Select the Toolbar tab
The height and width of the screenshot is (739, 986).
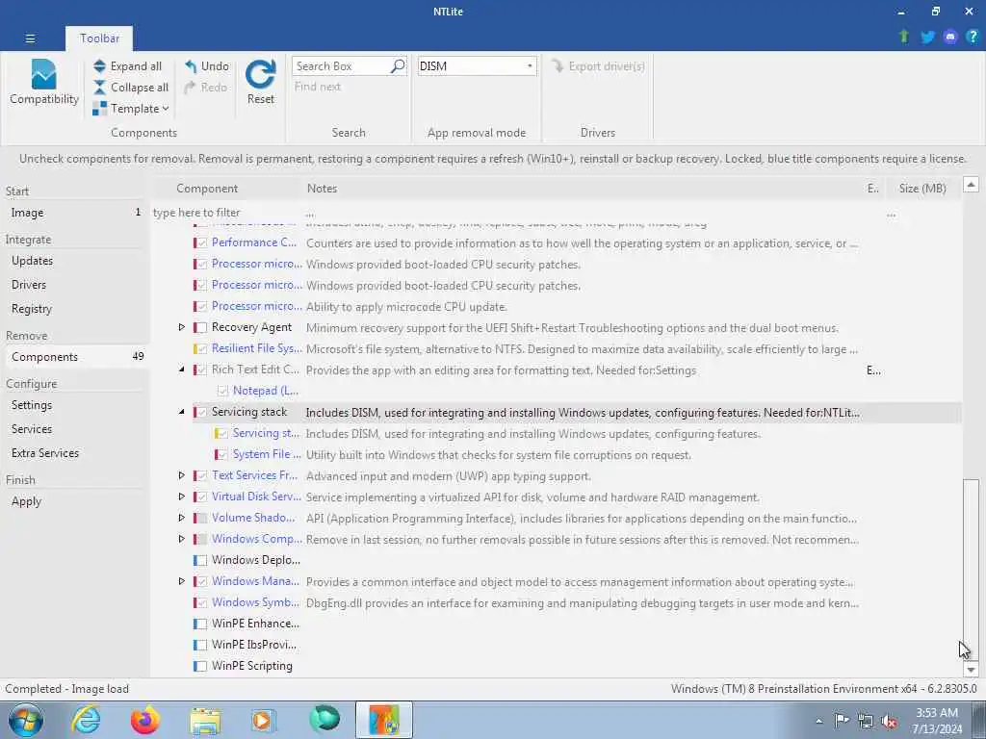tap(99, 38)
